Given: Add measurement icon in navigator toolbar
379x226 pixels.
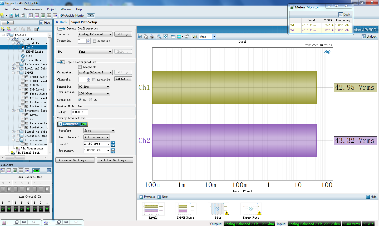Looking at the screenshot, I should click(x=9, y=29).
